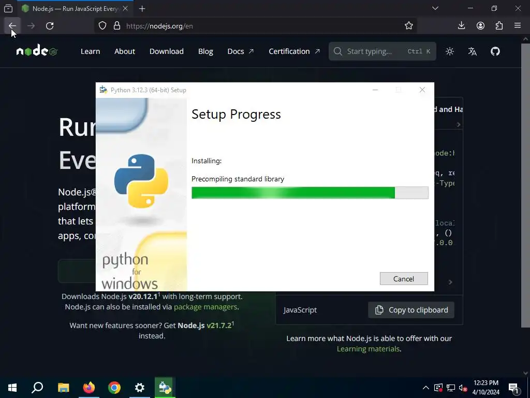Click the lower right chevron in code panel
The width and height of the screenshot is (530, 398).
click(x=450, y=282)
